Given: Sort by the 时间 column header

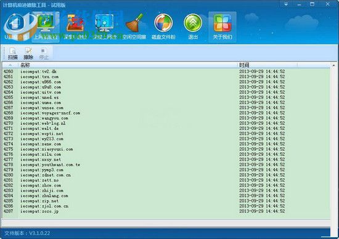Looking at the screenshot, I should [268, 65].
